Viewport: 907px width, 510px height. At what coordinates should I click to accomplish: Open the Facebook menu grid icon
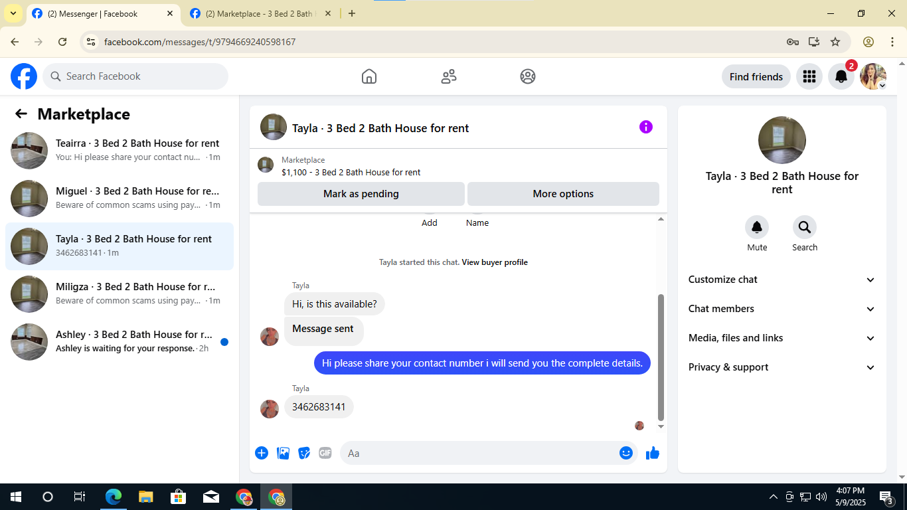[809, 76]
